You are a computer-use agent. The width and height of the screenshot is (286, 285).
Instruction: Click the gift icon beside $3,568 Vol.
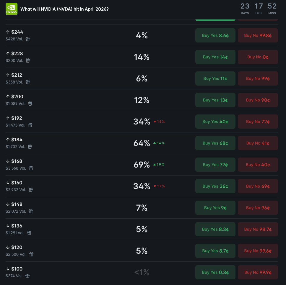pos(31,168)
